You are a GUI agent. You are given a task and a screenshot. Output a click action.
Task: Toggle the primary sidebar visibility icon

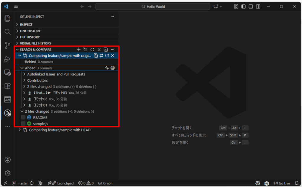tap(243, 6)
